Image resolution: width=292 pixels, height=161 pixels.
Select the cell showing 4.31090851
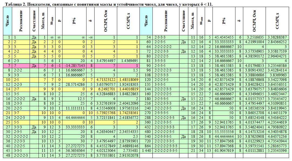(x=277, y=103)
